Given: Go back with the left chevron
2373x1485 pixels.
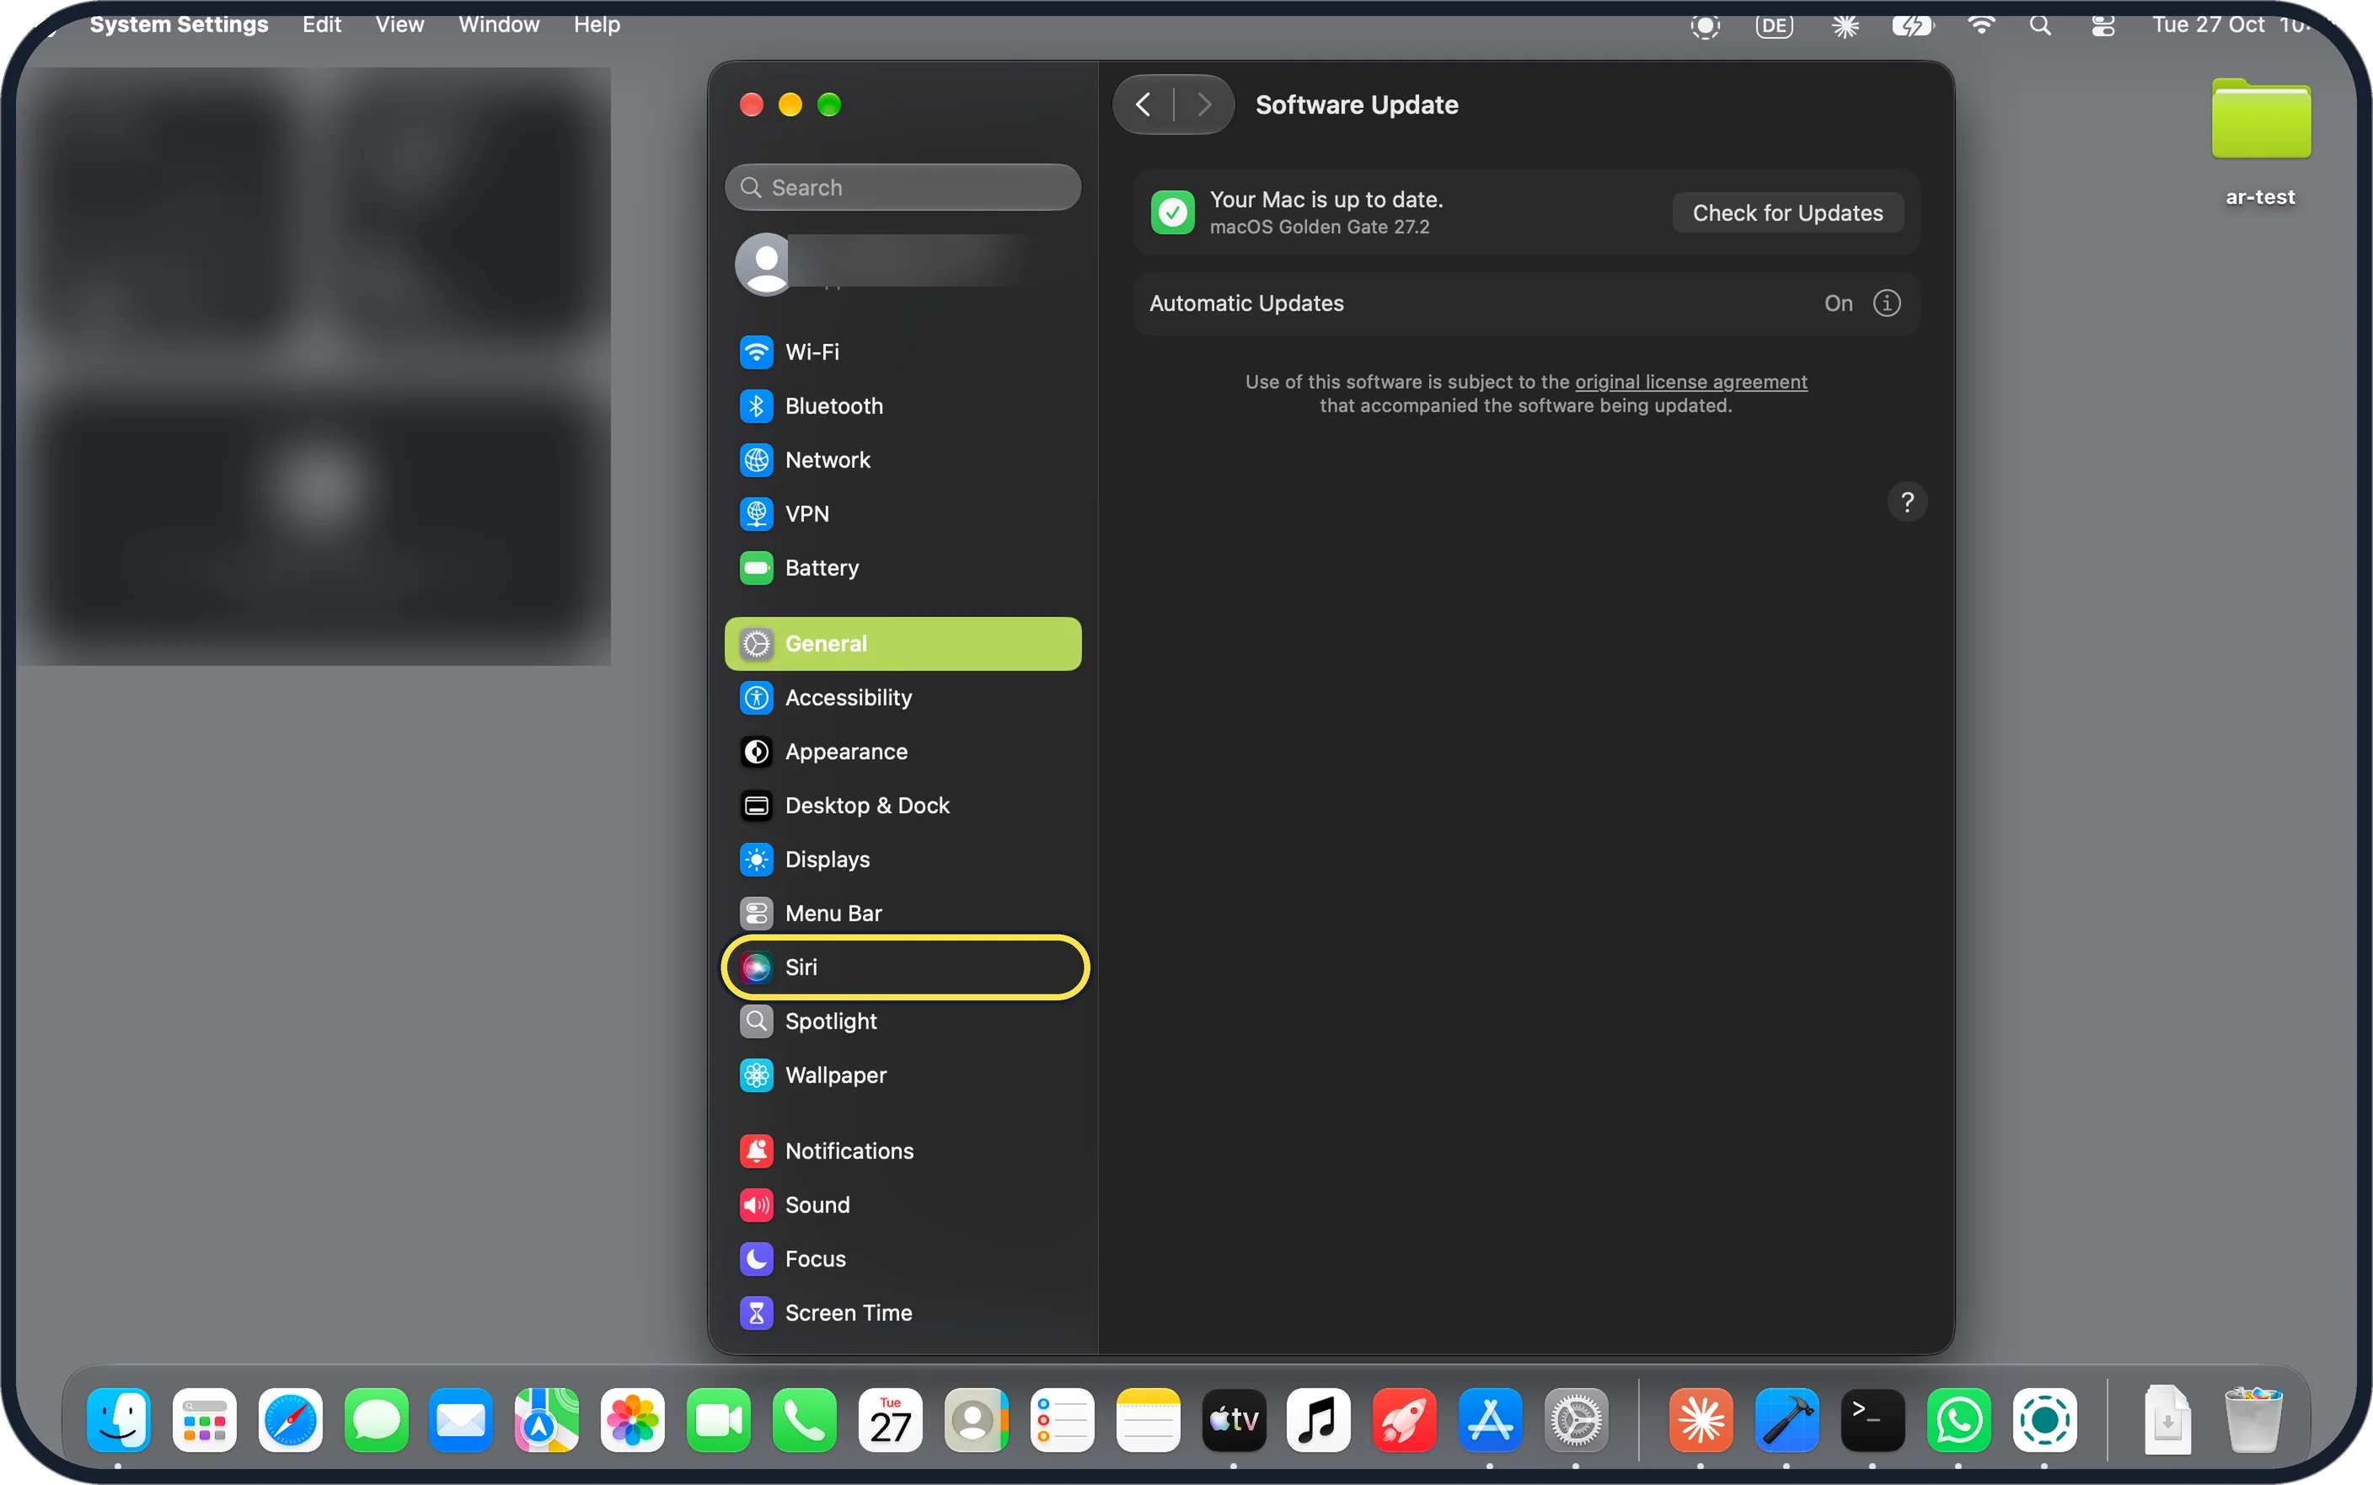Looking at the screenshot, I should click(1143, 105).
